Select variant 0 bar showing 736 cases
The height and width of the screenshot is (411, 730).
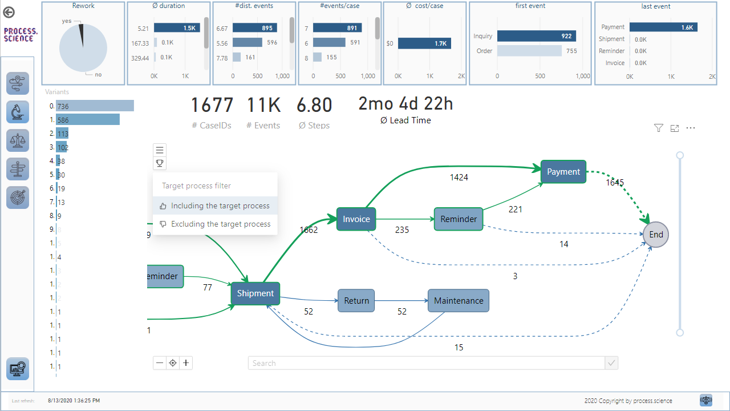[94, 106]
